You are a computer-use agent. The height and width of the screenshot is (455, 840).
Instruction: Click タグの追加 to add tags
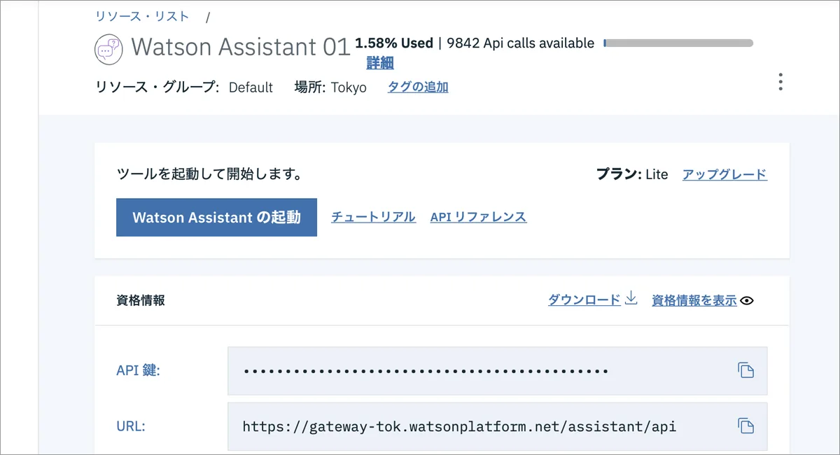418,87
